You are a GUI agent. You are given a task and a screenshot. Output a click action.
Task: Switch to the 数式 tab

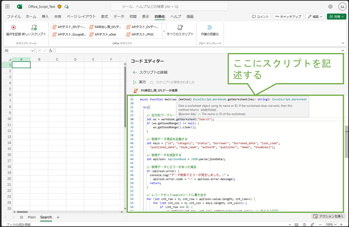pyautogui.click(x=105, y=17)
